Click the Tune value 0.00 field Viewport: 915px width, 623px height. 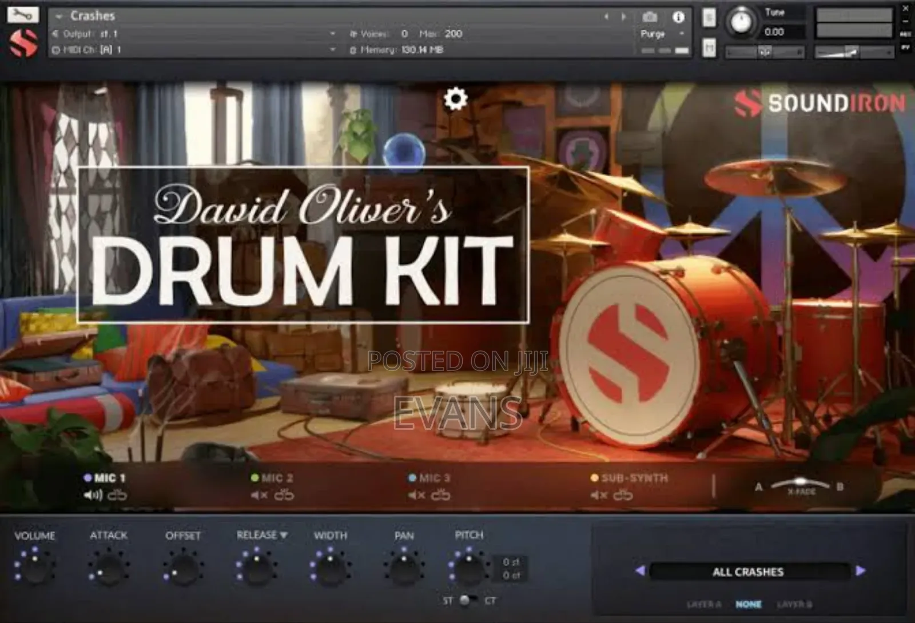774,32
